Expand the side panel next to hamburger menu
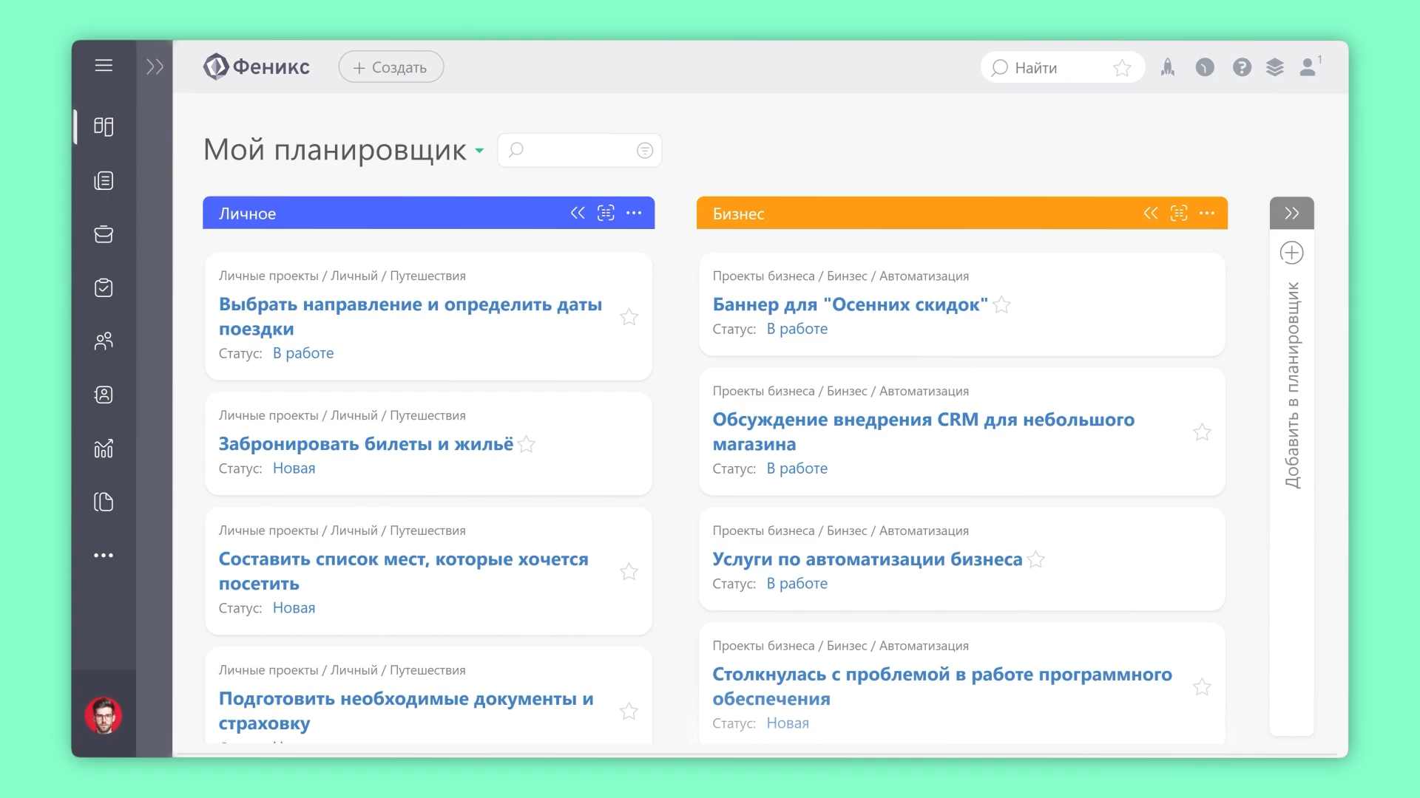This screenshot has height=798, width=1420. [155, 67]
